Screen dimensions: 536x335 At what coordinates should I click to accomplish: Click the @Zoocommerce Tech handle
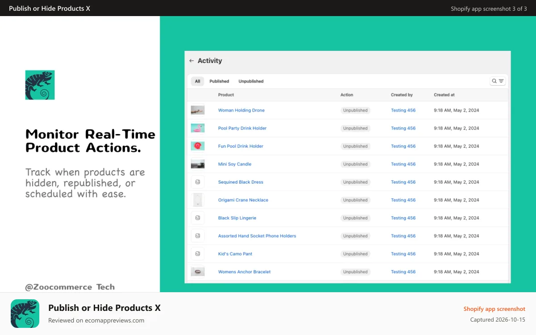tap(70, 287)
